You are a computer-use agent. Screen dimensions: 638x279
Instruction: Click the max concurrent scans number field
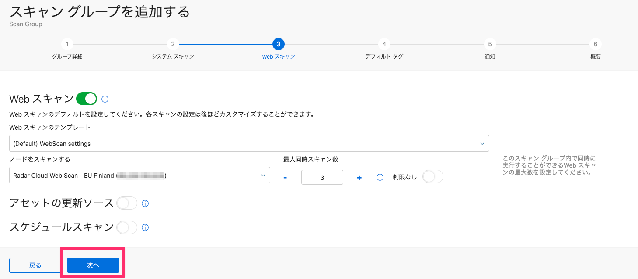(x=322, y=178)
